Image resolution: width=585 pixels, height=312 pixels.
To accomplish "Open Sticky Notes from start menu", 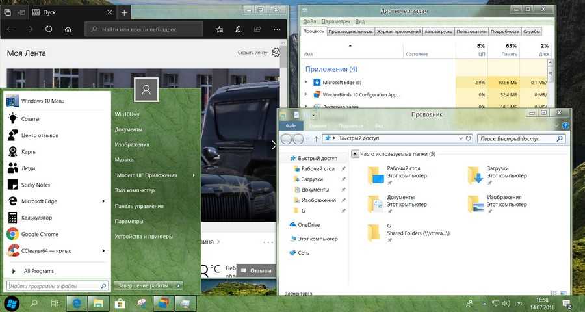I will tap(35, 185).
